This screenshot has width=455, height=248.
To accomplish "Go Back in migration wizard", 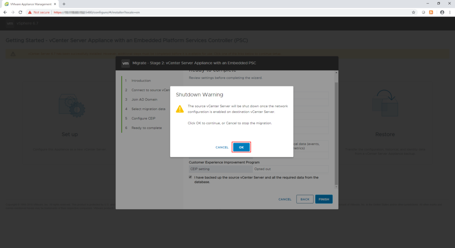I will 305,199.
